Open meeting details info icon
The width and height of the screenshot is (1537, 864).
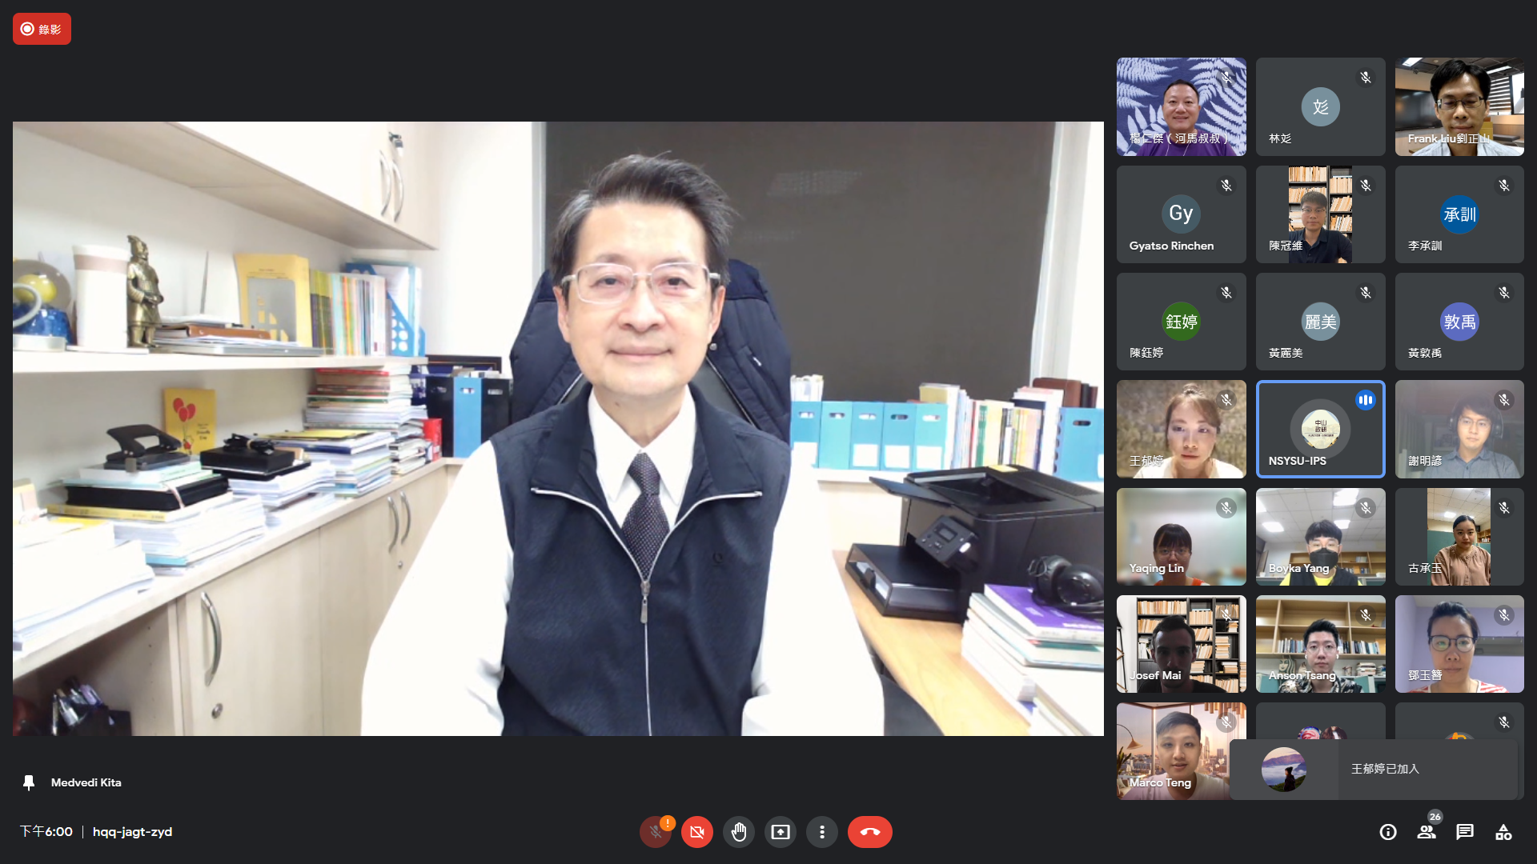click(x=1388, y=832)
